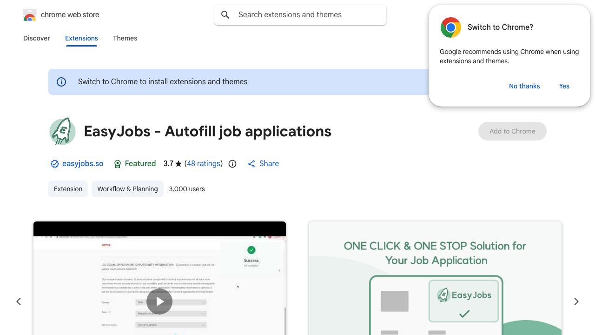Click the Extension category chip

tap(68, 189)
